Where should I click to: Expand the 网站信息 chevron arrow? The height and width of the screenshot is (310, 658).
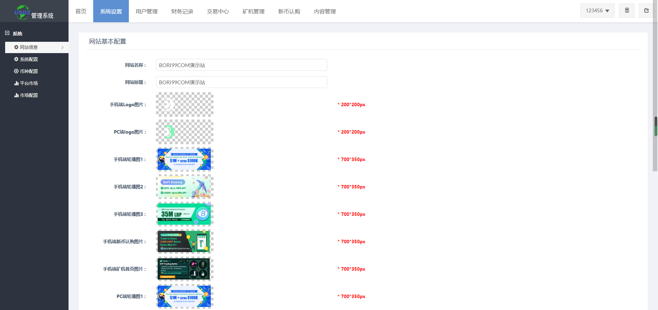tap(62, 48)
